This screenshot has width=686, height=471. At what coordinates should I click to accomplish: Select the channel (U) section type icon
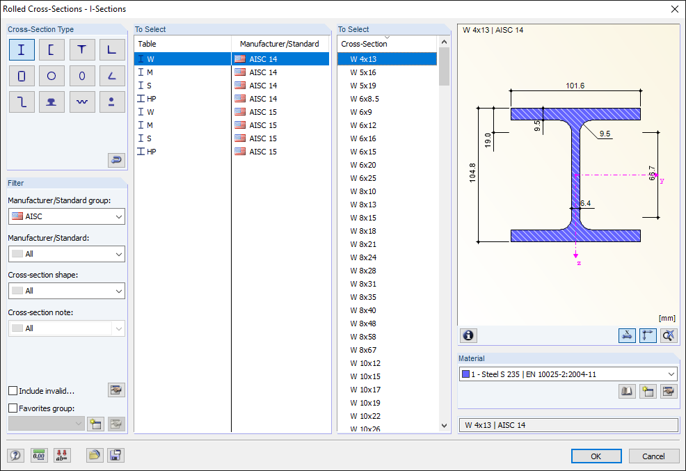click(51, 49)
